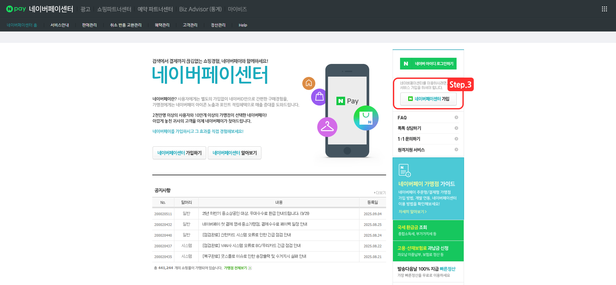Click the N pay logo
The image size is (616, 285).
pyautogui.click(x=16, y=9)
